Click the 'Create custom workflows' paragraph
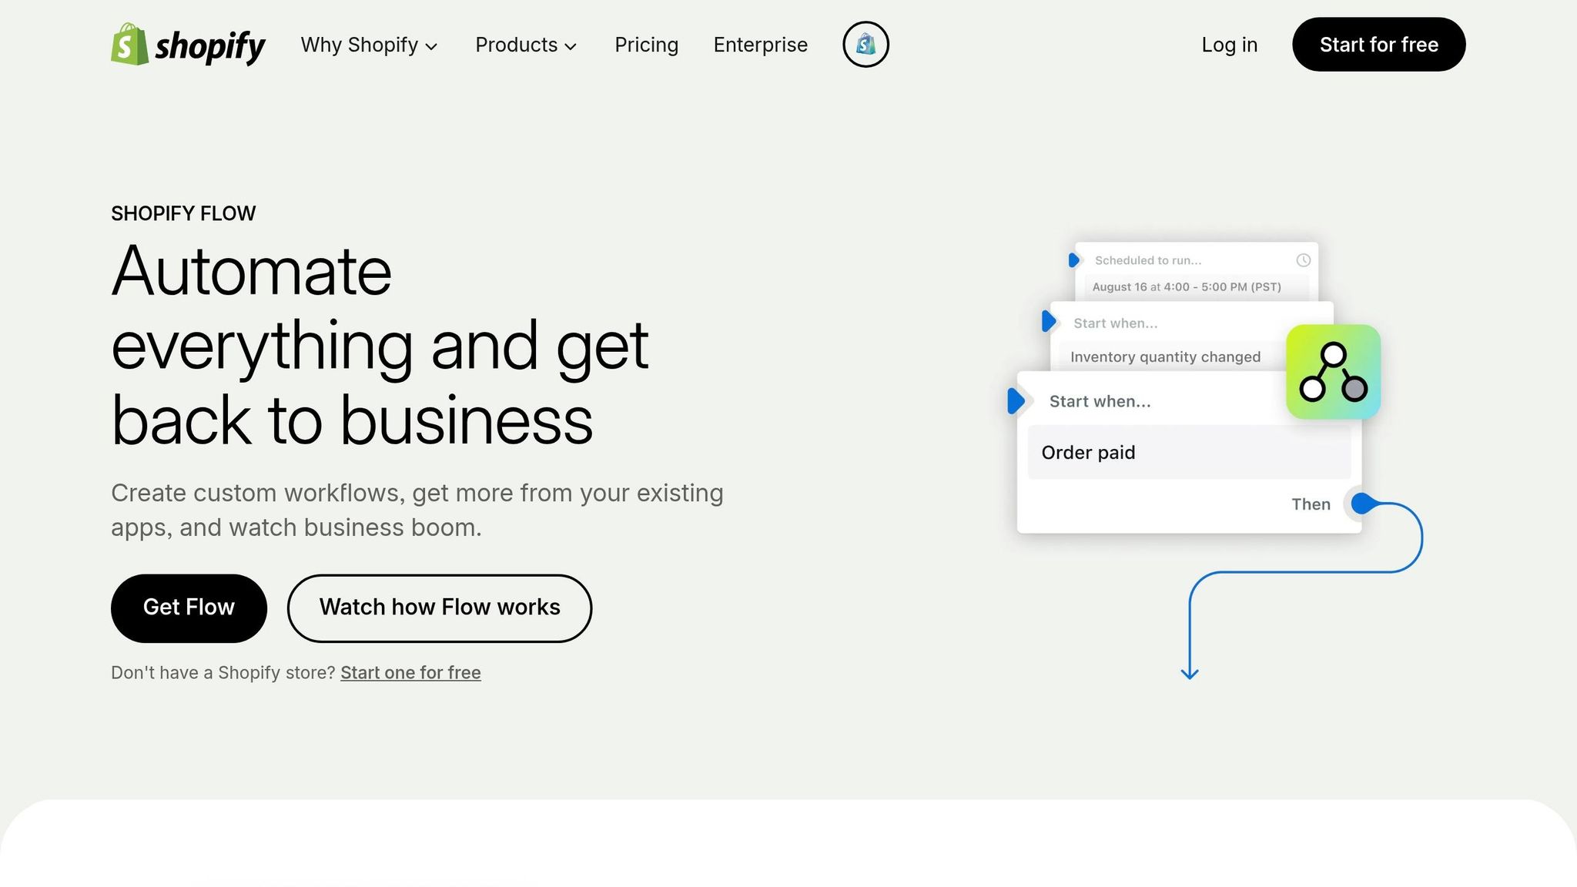 coord(417,510)
